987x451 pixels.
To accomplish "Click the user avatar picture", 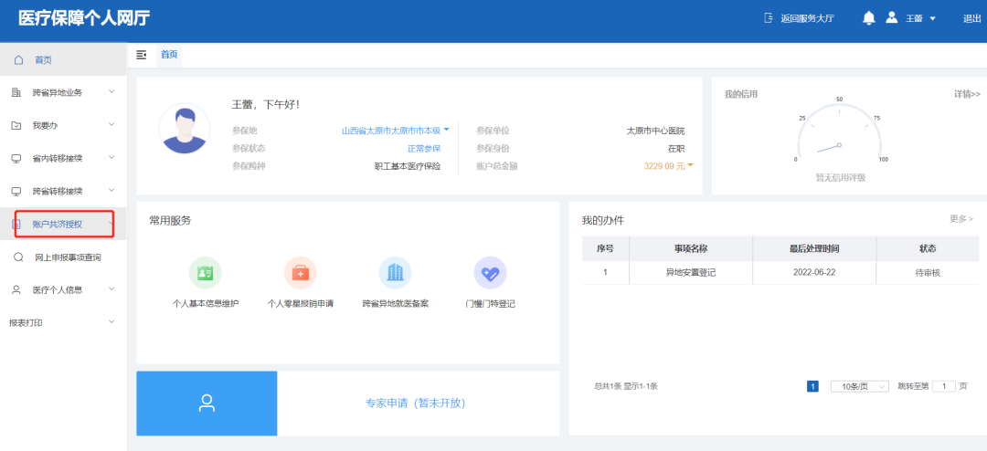I will 184,129.
